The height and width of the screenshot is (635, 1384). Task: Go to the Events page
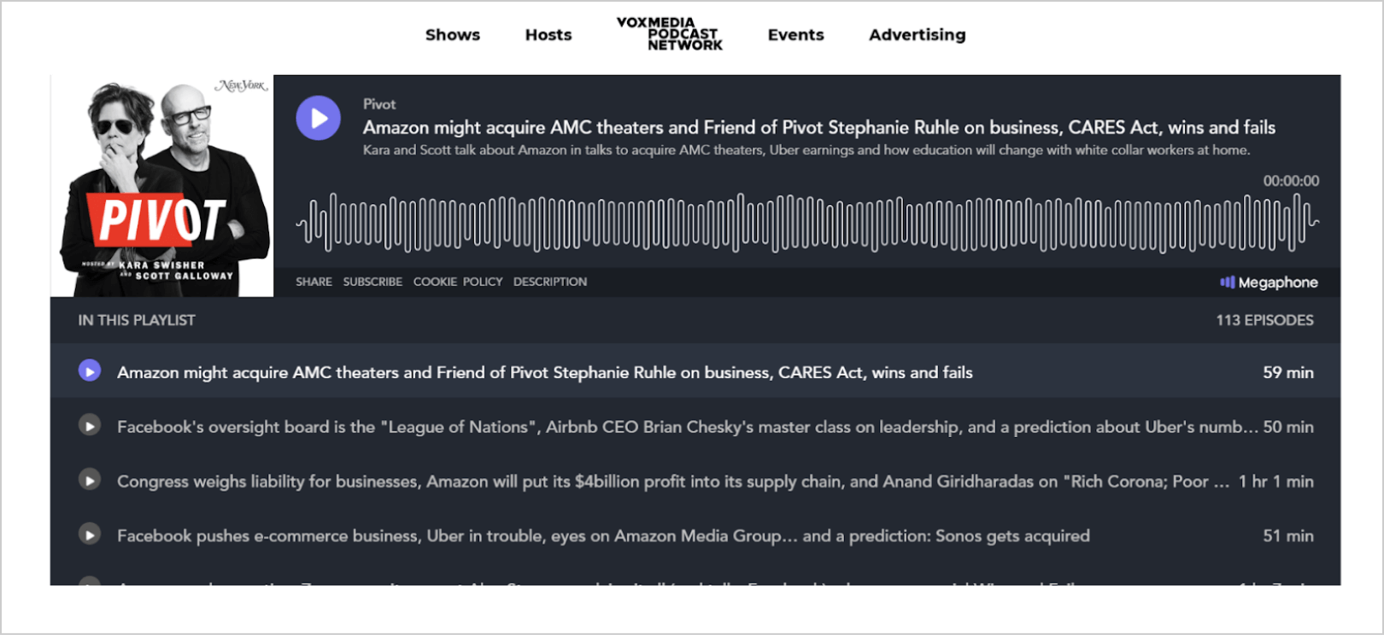795,35
